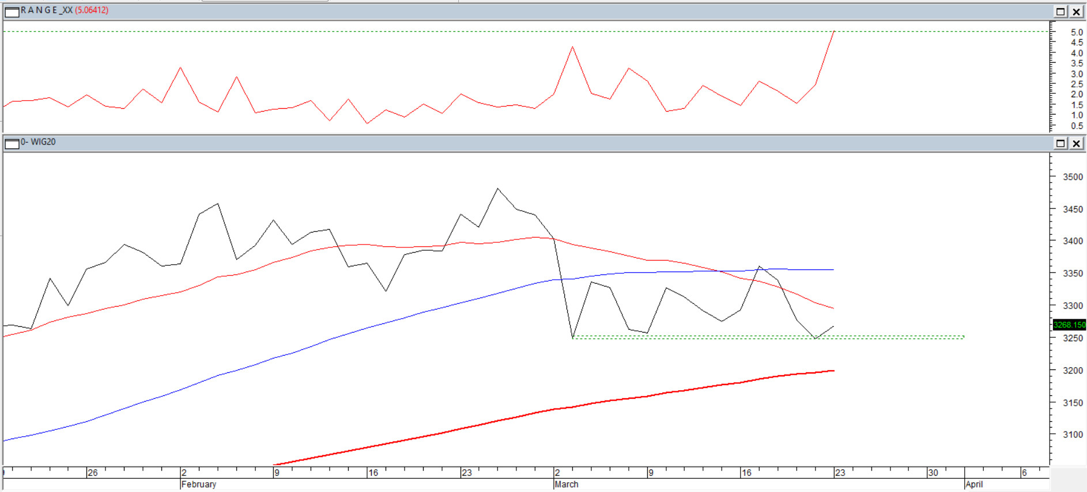Click the RANGE_XX peak at the last data point
Screen dimensions: 1087x492
coord(833,32)
